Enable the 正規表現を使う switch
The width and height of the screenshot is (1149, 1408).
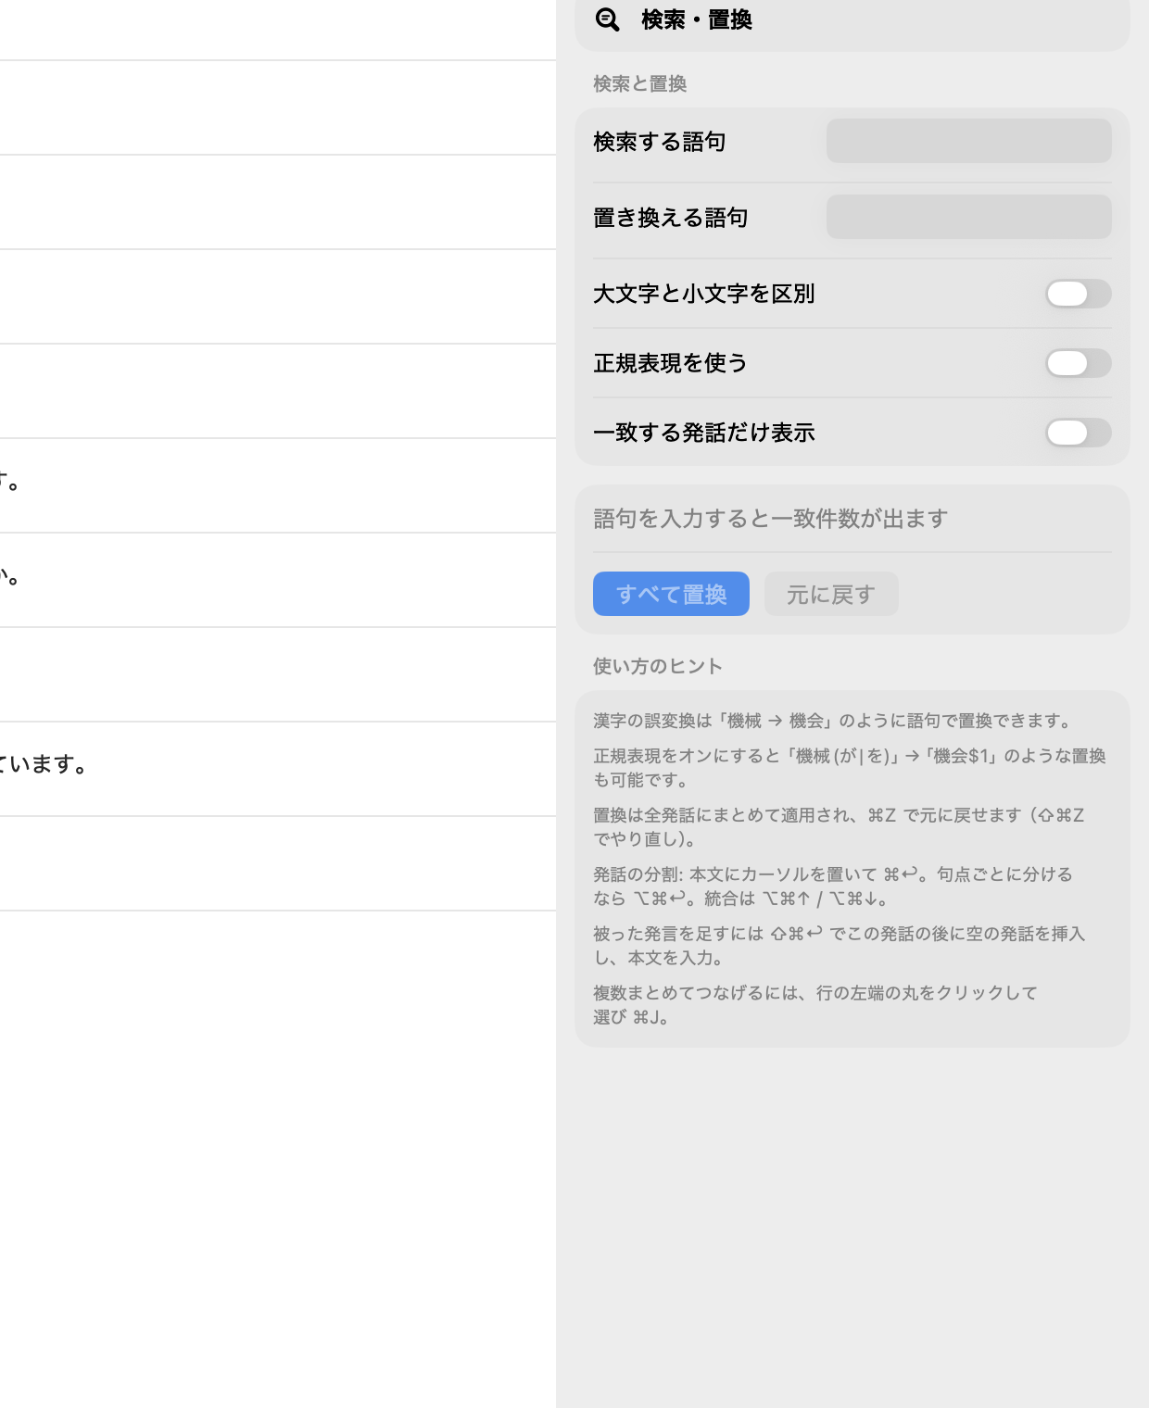coord(1079,363)
